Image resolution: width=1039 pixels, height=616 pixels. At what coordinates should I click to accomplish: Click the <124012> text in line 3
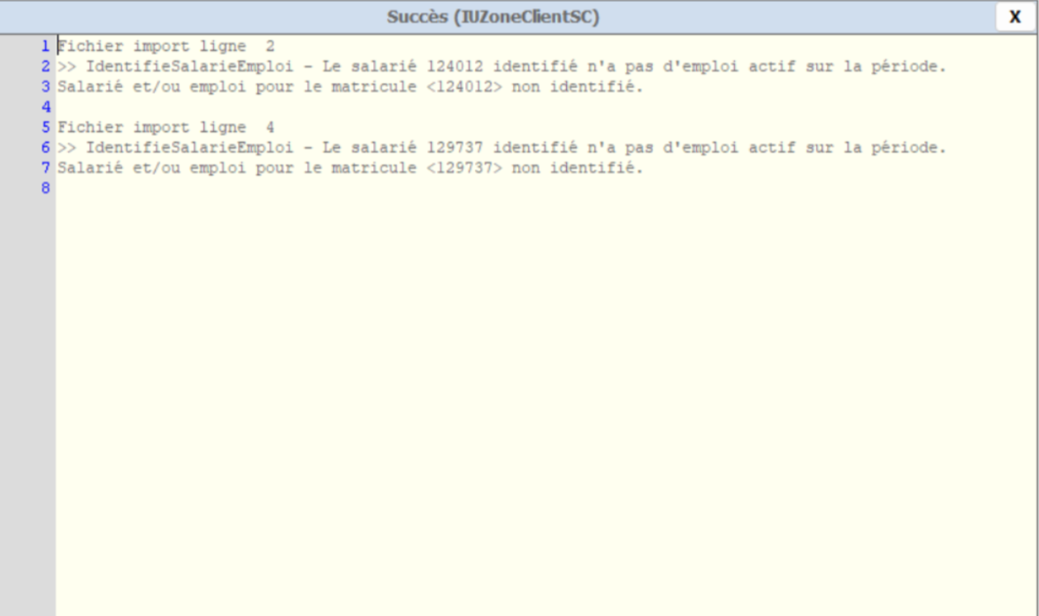(464, 87)
